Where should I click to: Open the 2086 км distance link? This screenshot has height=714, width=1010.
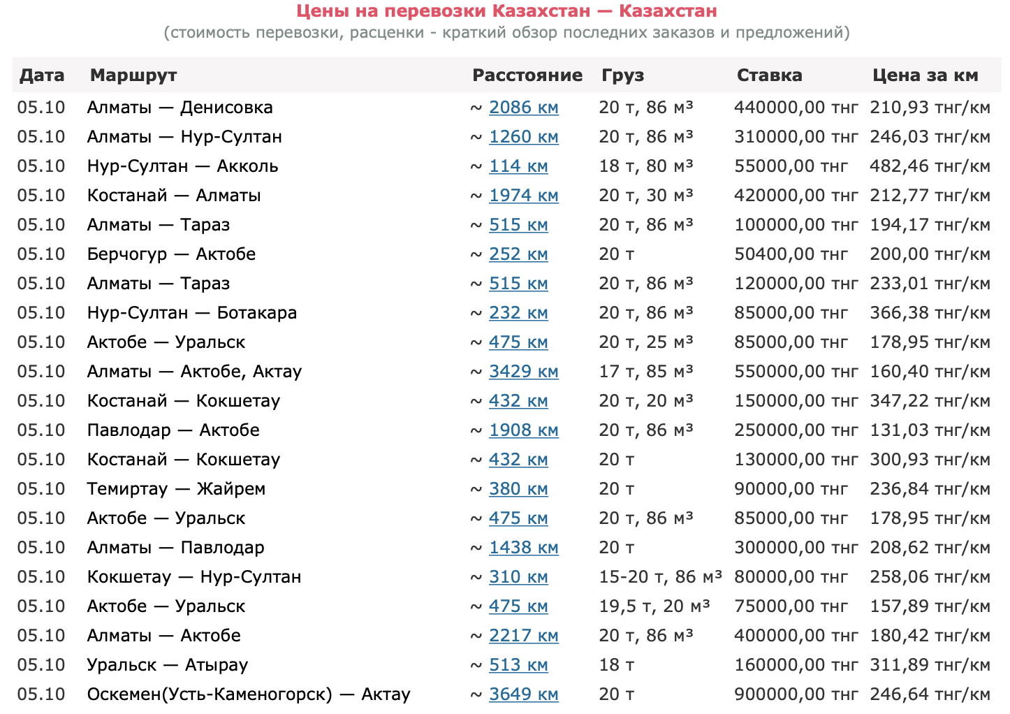pos(523,108)
